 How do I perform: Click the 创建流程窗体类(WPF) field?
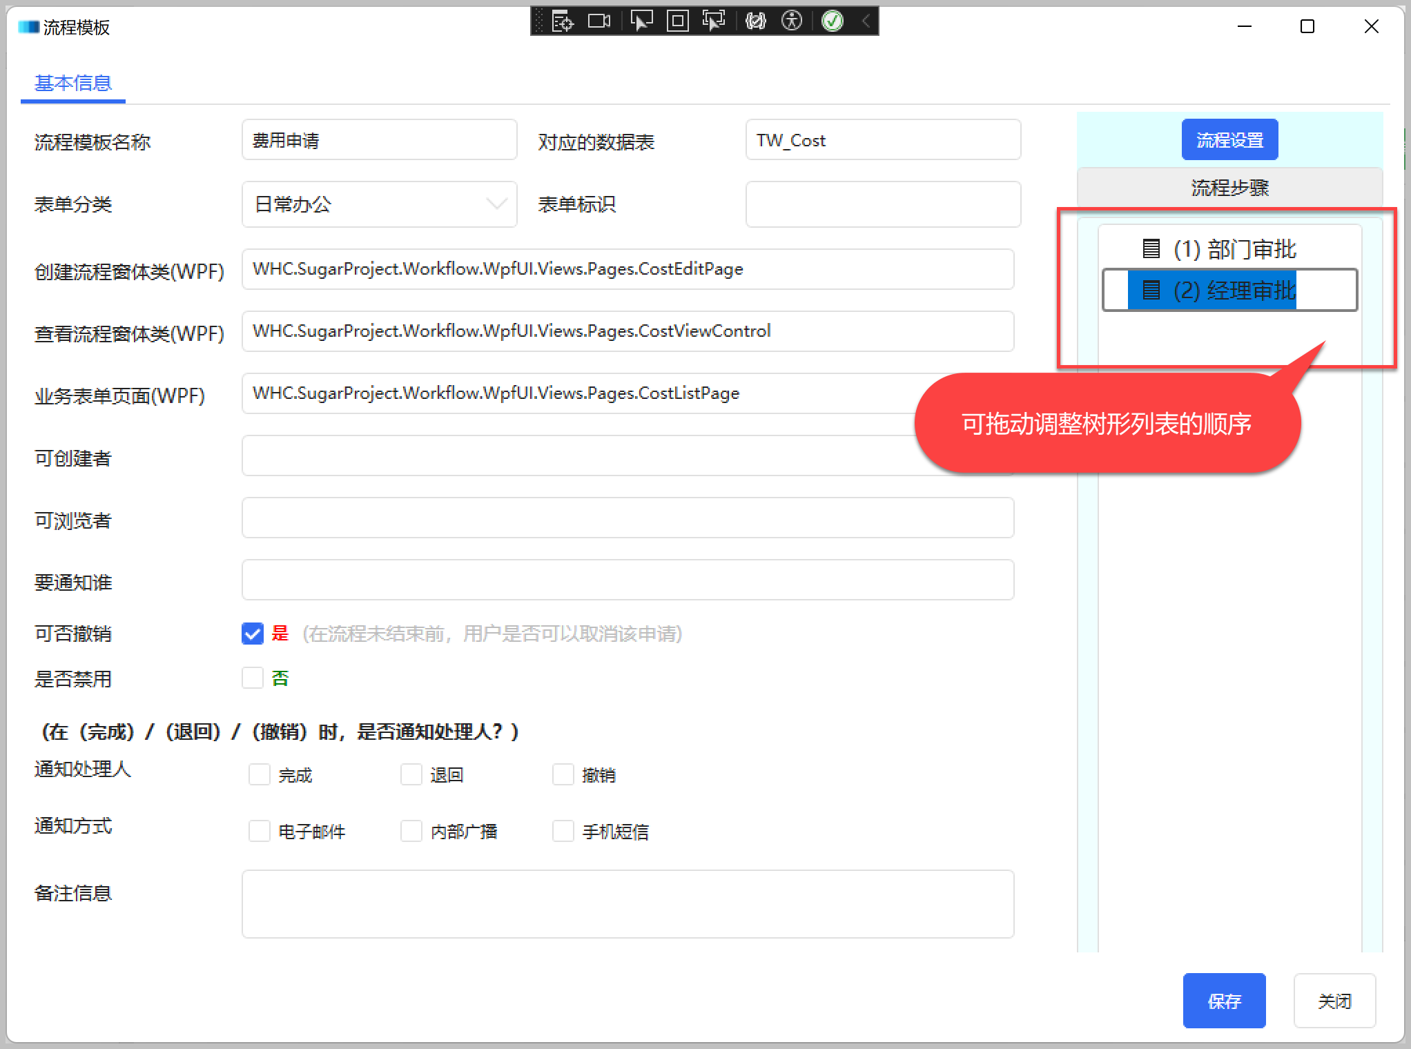coord(627,269)
